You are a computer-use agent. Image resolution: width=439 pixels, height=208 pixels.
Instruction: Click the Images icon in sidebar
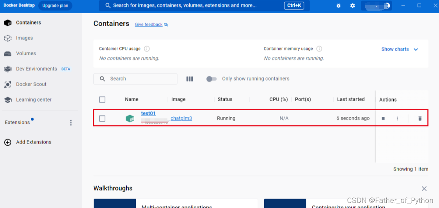pos(8,38)
